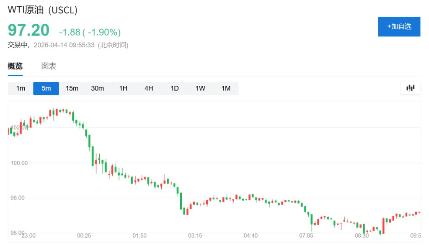429x246 pixels.
Task: Open the 图表 tab
Action: coord(49,66)
